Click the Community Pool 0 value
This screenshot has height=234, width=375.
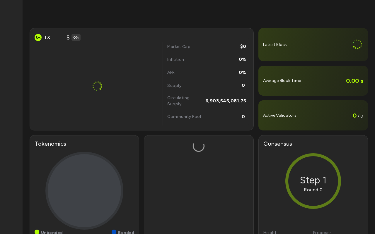[x=243, y=117]
